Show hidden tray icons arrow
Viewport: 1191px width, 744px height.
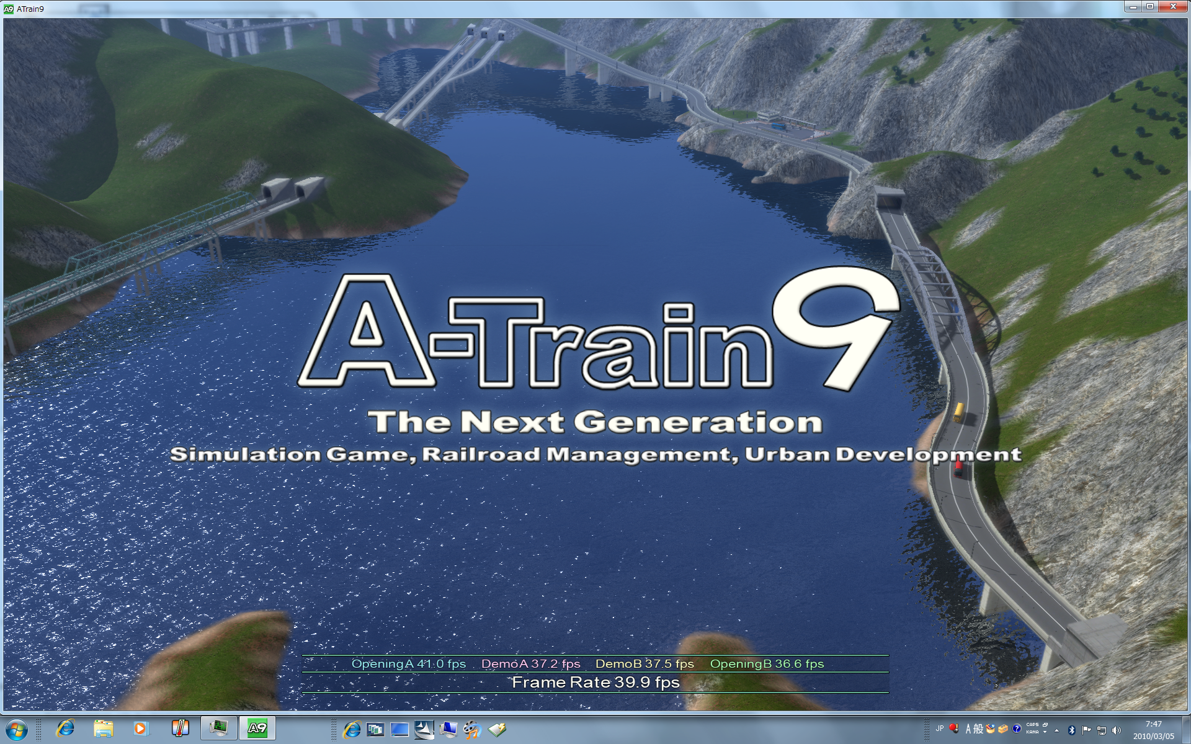[1056, 730]
